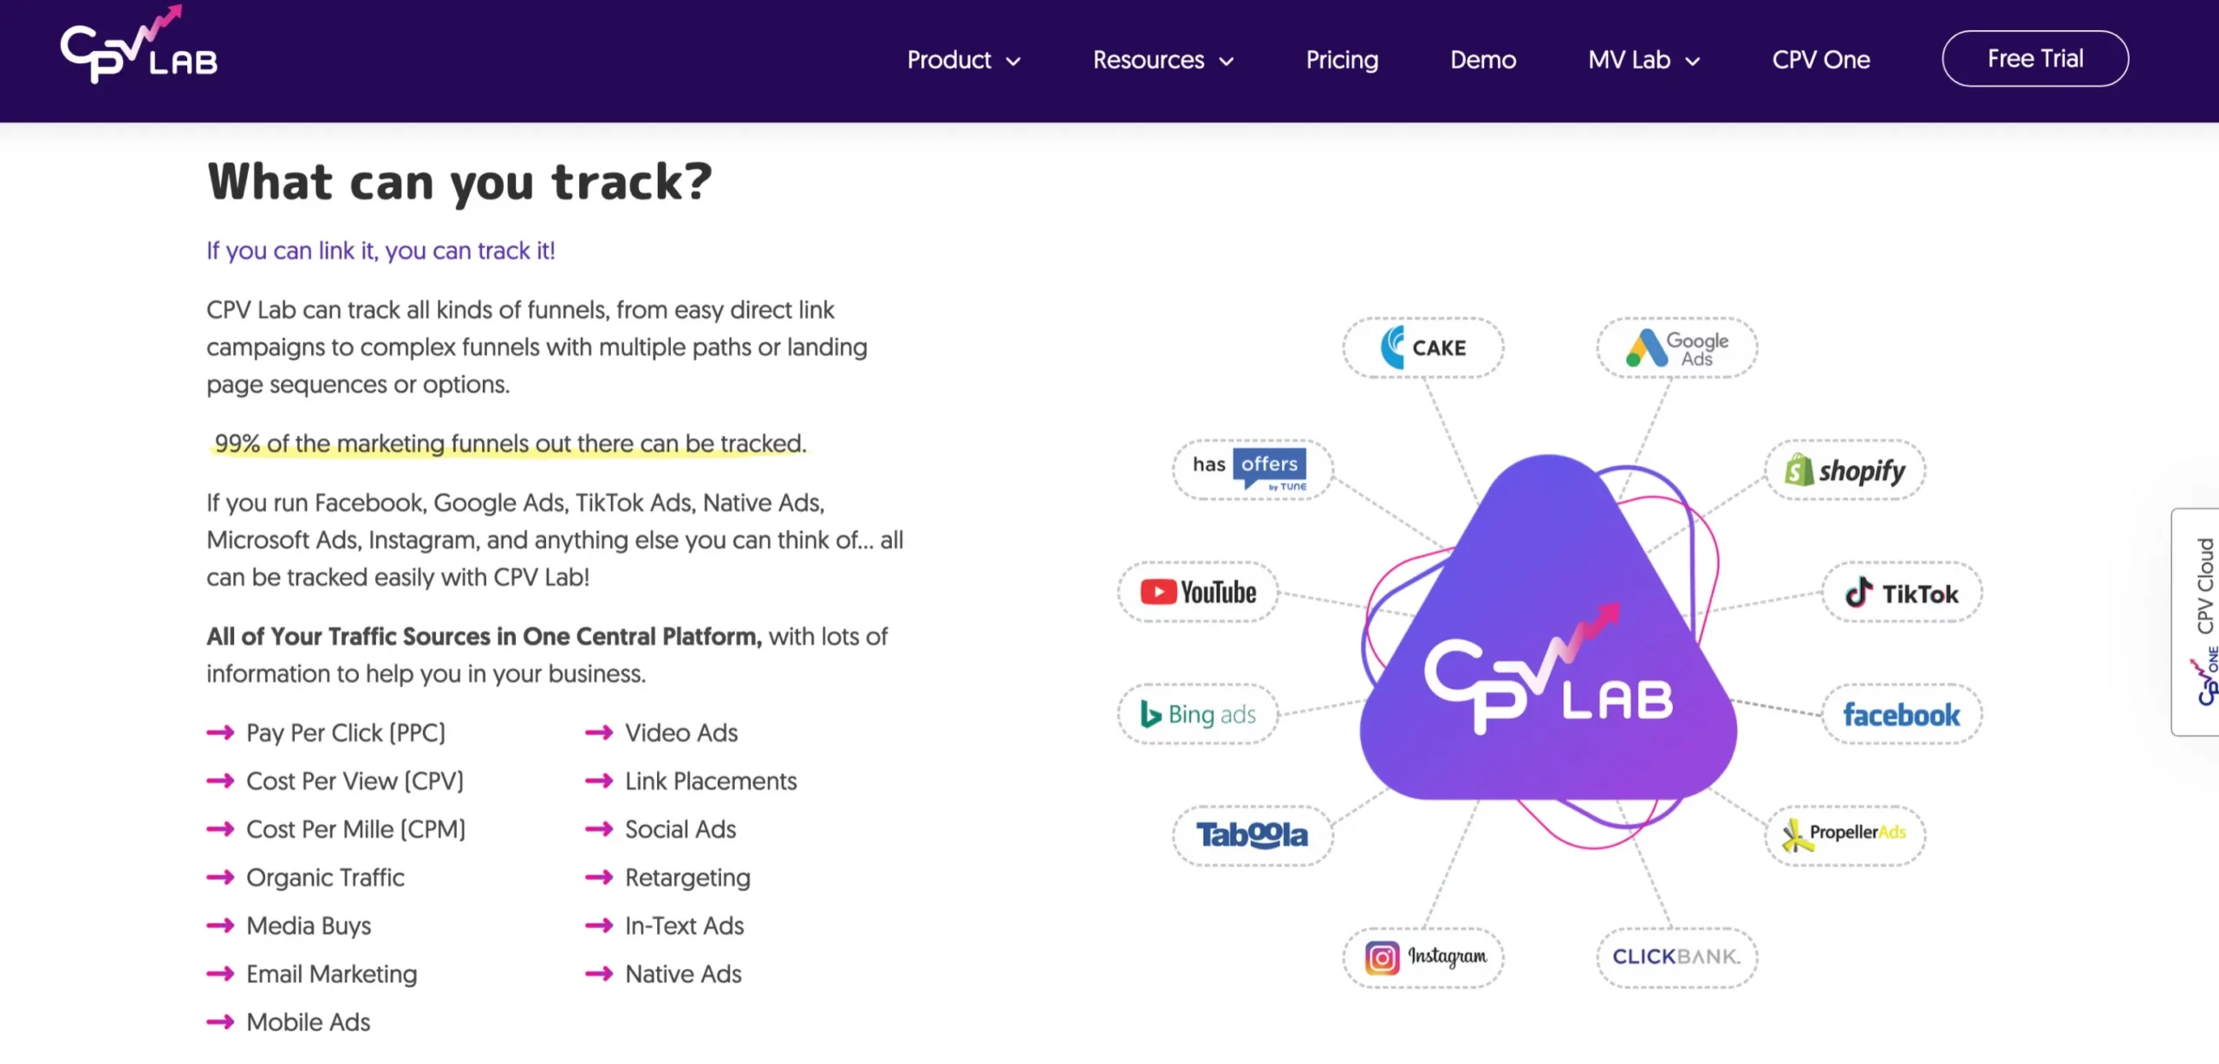2219x1064 pixels.
Task: Click the Google Ads integration icon
Action: pos(1674,347)
